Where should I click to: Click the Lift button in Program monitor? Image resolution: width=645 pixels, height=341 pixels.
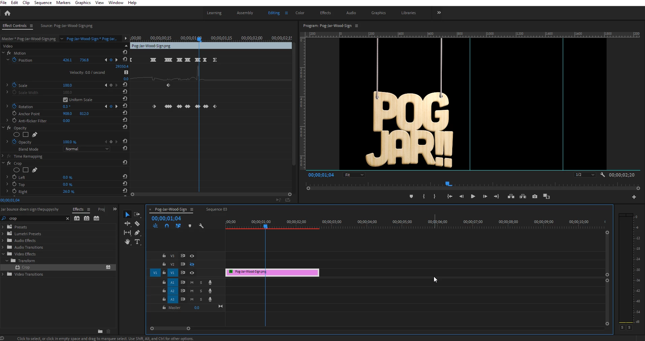click(511, 196)
